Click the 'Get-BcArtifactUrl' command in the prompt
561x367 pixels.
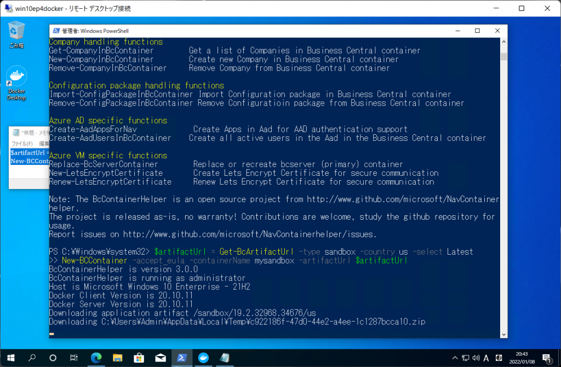pyautogui.click(x=256, y=252)
